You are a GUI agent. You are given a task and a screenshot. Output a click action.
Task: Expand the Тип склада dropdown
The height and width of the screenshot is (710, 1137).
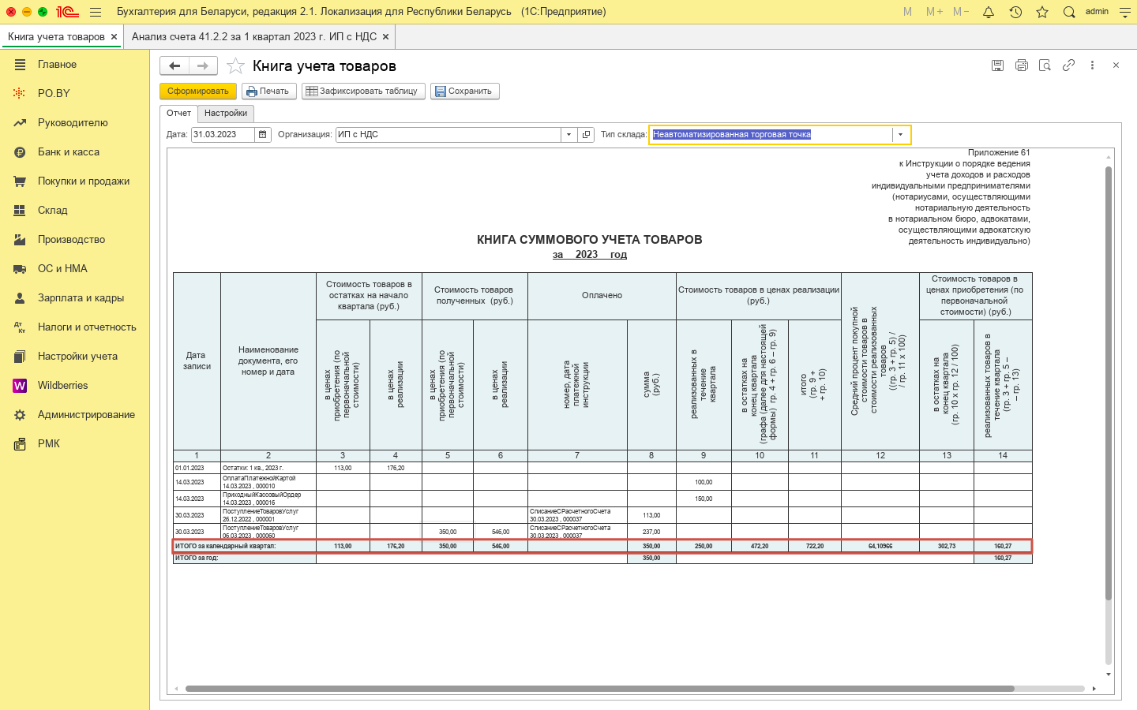[900, 135]
